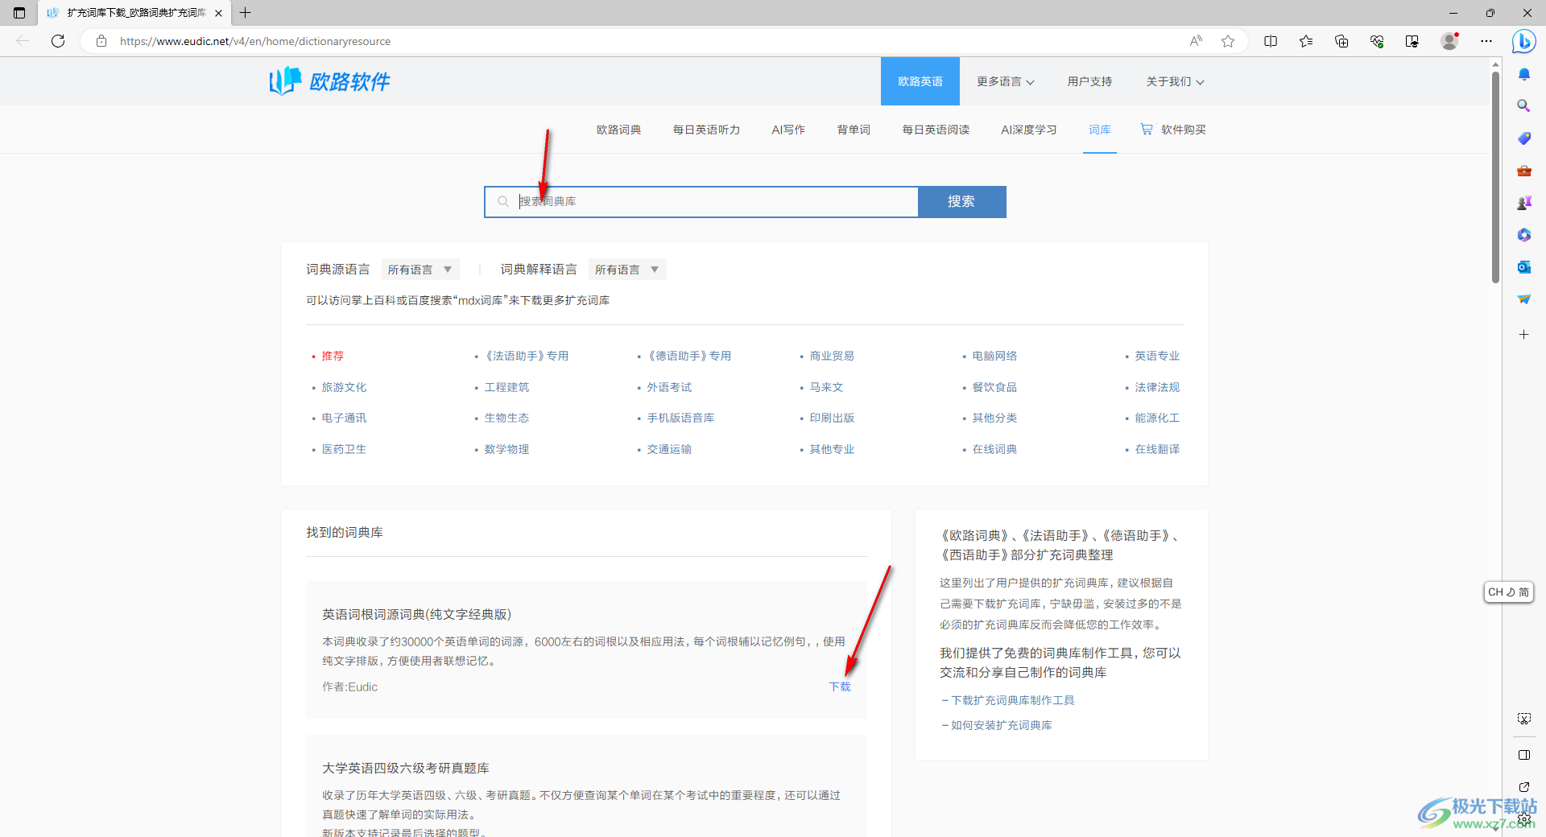
Task: Open the sidebar screenshot icon near bottom
Action: coord(1524,719)
